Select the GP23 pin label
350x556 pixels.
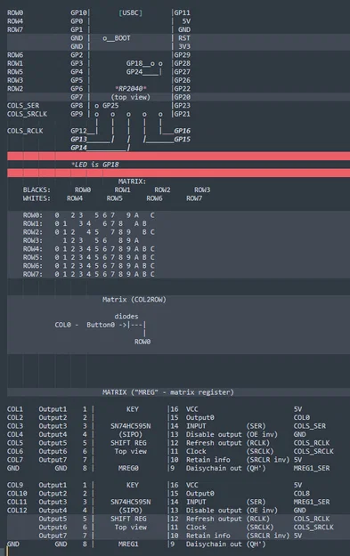click(182, 106)
